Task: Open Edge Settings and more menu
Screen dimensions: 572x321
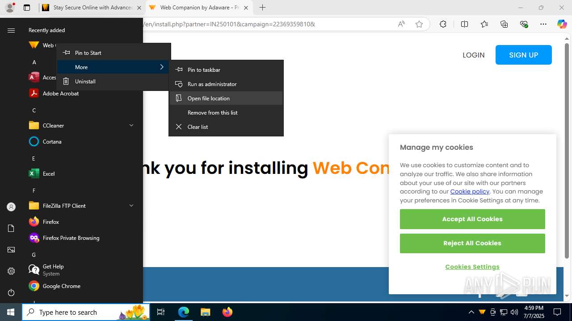Action: tap(543, 24)
